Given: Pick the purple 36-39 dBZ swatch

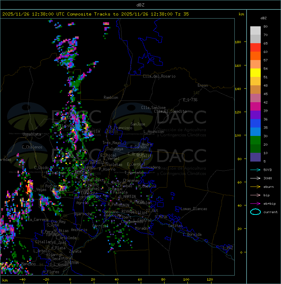Looking at the screenshot, I should [255, 115].
